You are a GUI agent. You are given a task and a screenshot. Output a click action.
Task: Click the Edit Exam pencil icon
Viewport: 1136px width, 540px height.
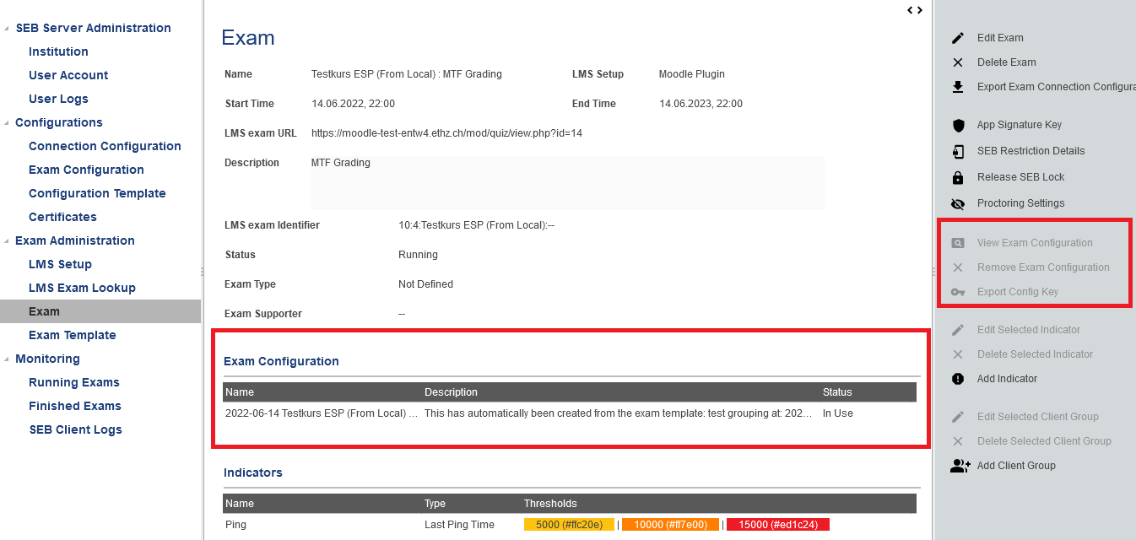click(958, 38)
